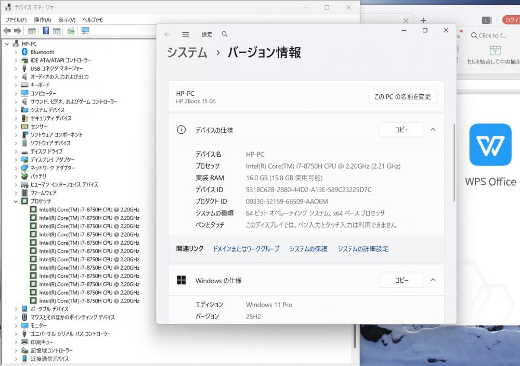
Task: Collapse the デバイスの仕様 section chevron
Action: [x=433, y=130]
